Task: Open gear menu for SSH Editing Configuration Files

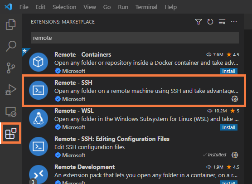Action: pyautogui.click(x=235, y=155)
